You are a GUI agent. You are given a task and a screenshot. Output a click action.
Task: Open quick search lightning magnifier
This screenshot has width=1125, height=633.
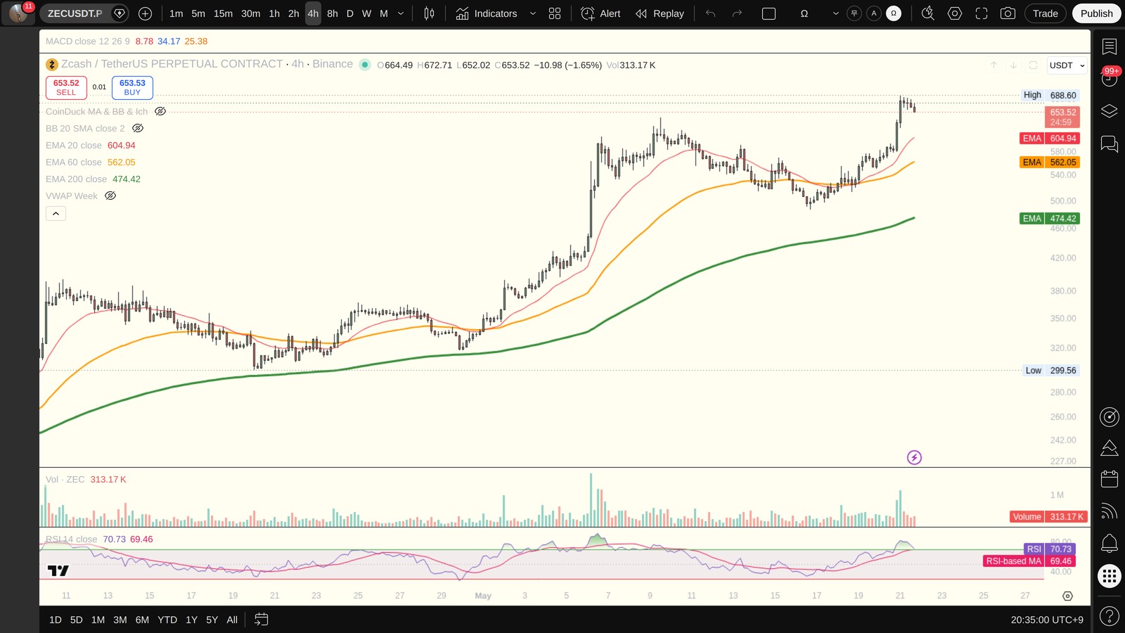click(928, 13)
